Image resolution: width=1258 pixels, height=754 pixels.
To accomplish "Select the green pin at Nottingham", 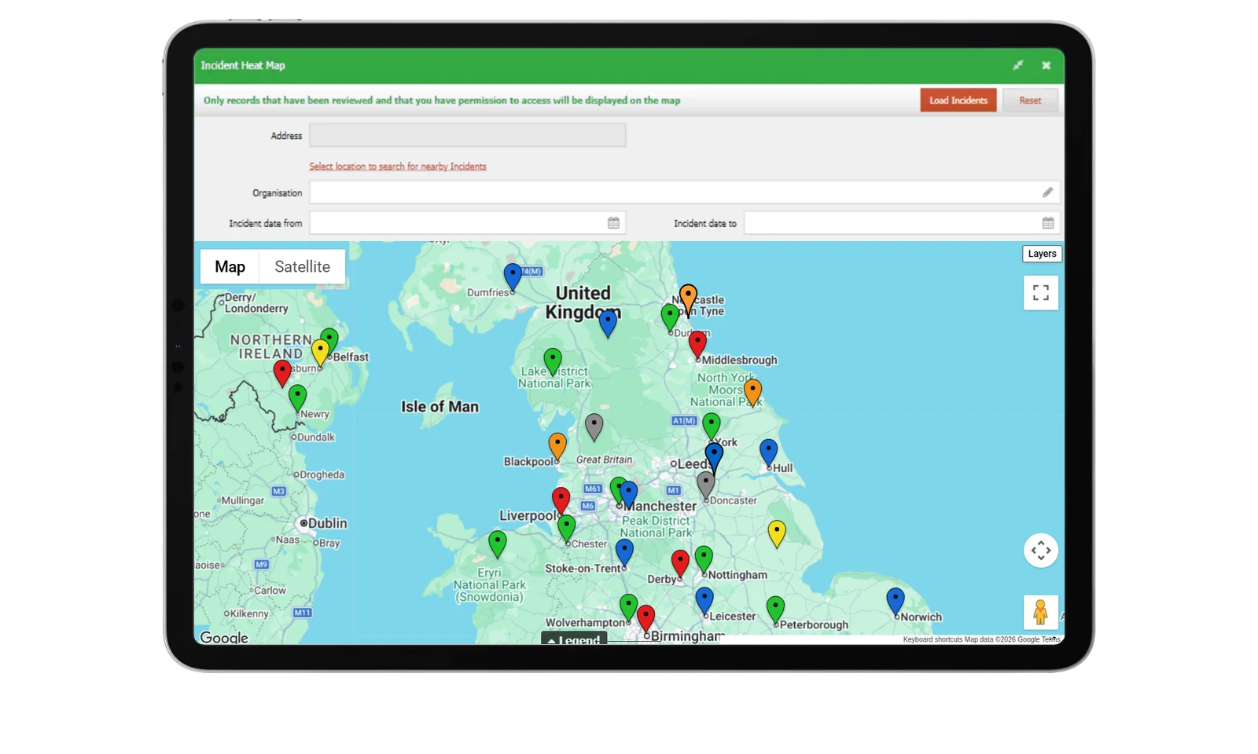I will tap(704, 561).
